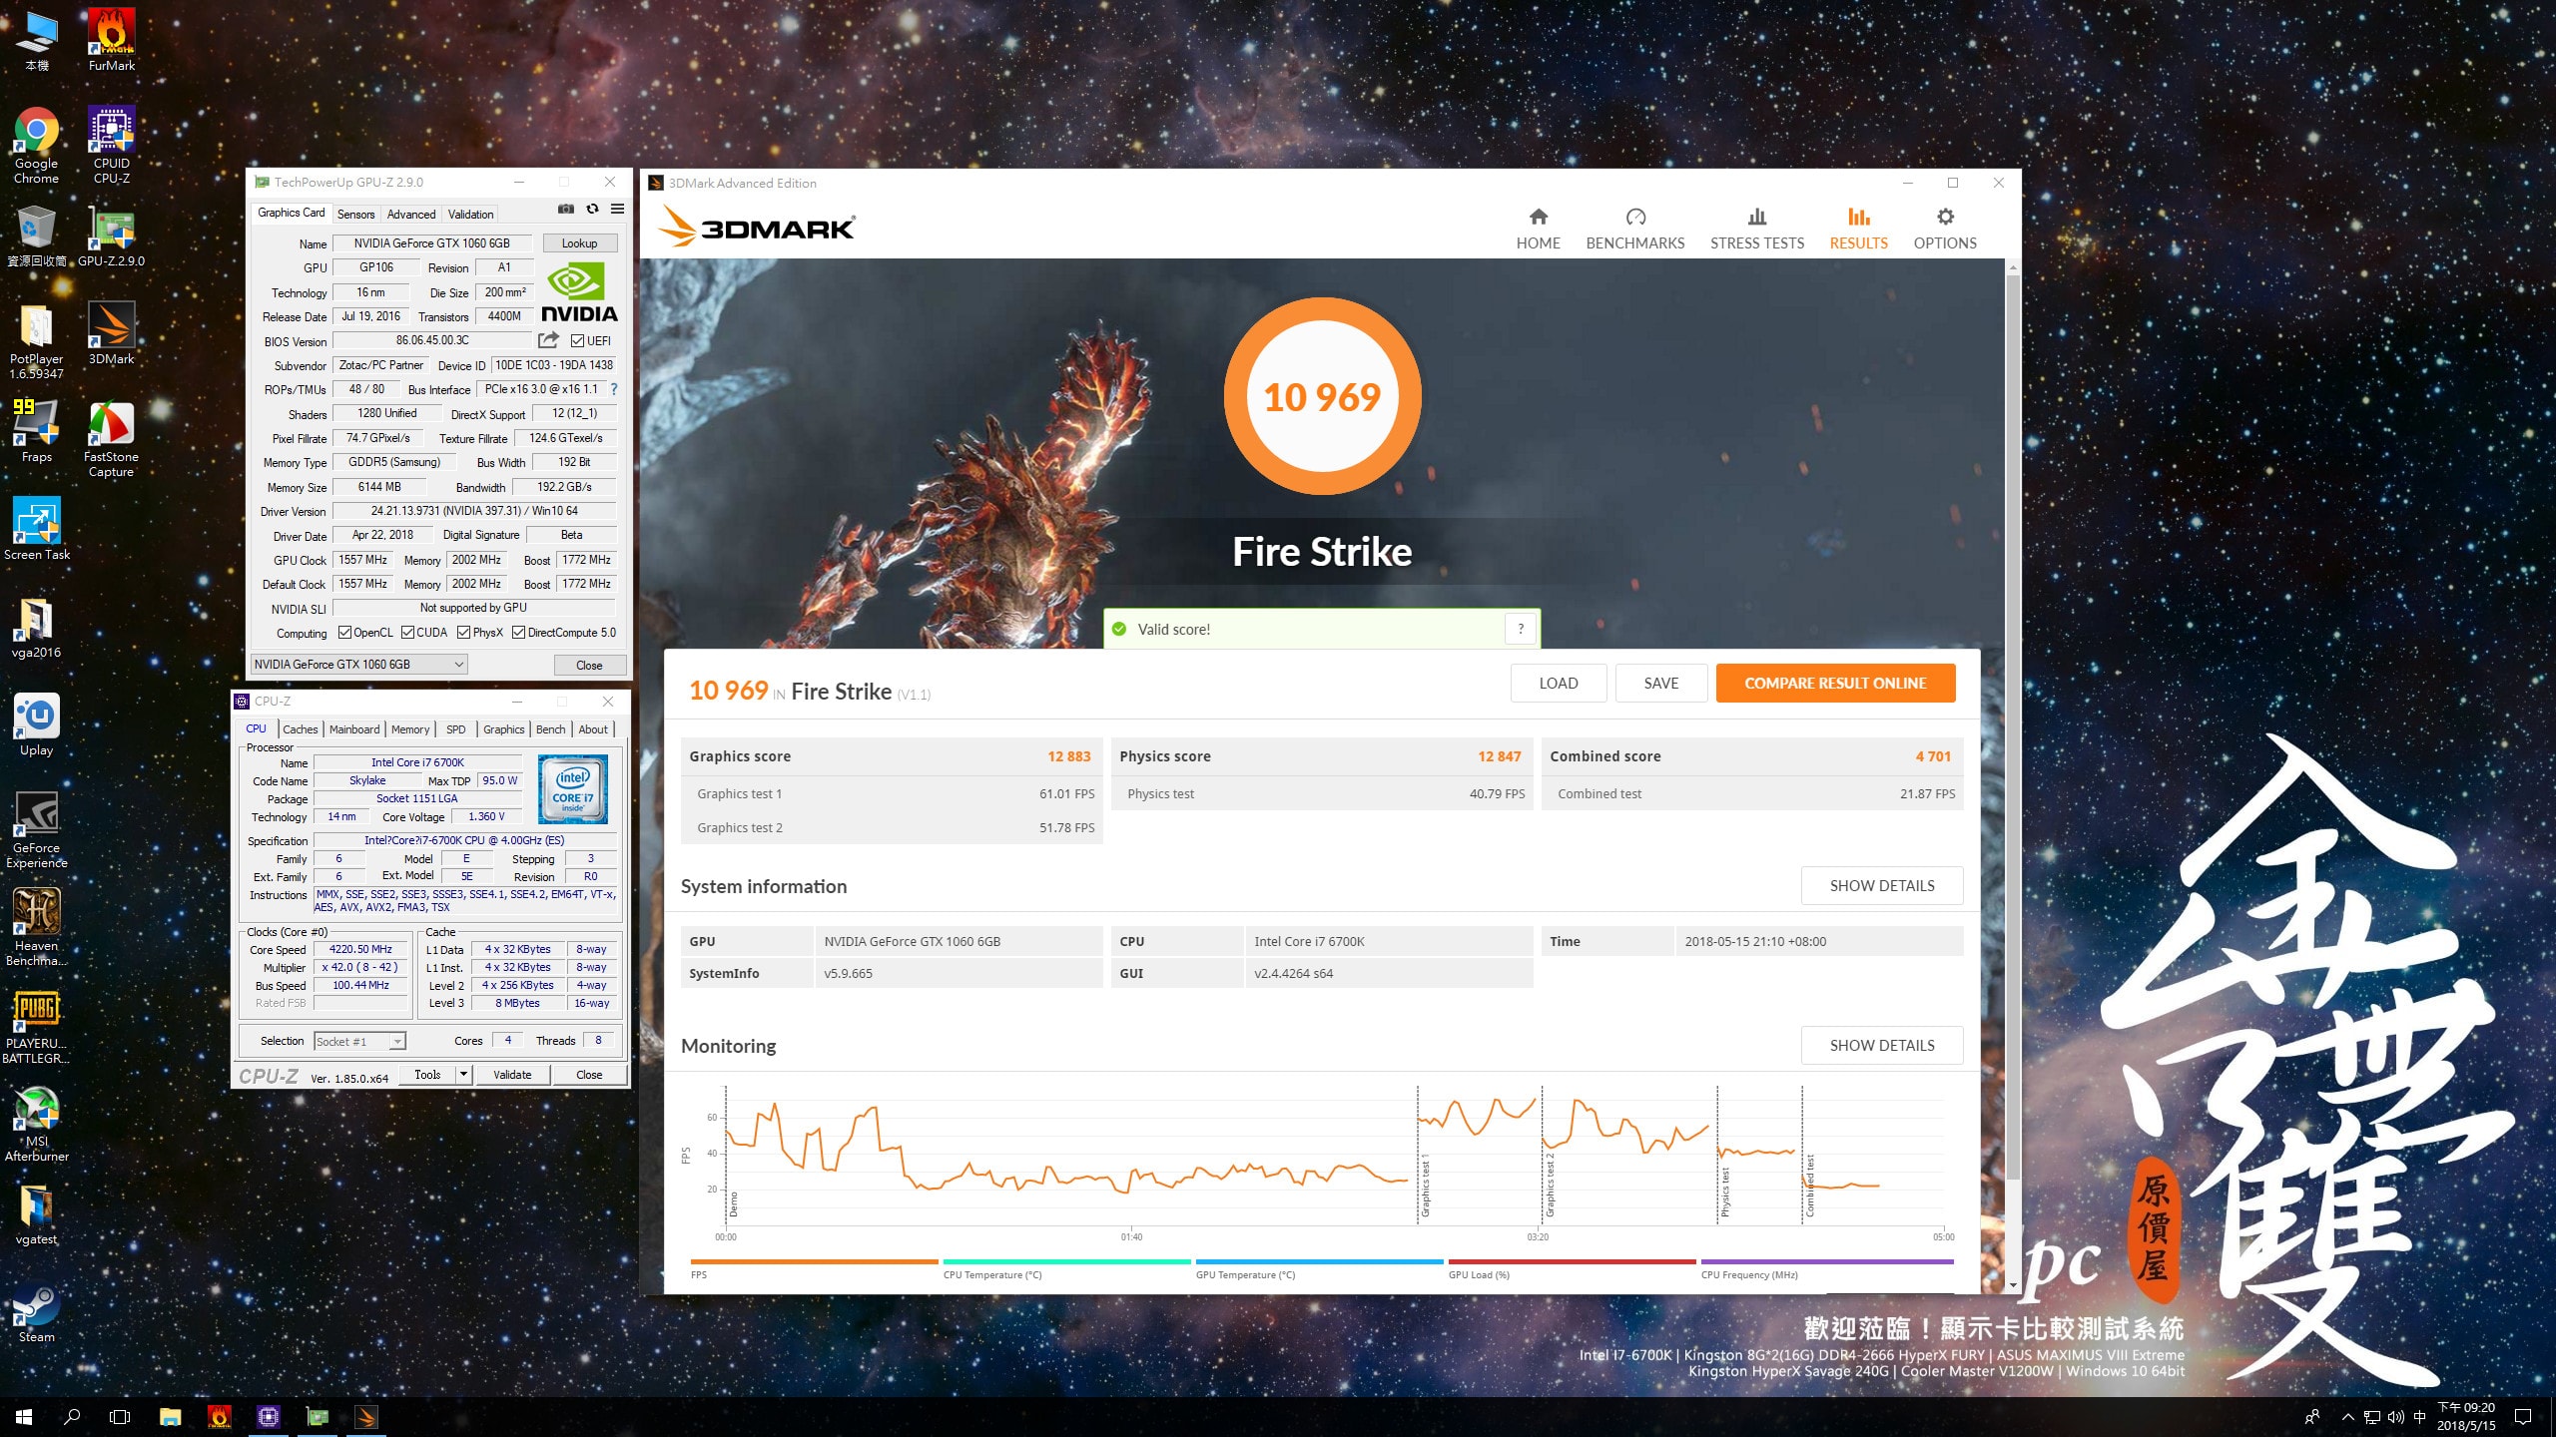This screenshot has width=2556, height=1437.
Task: Open File Explorer from taskbar
Action: click(170, 1417)
